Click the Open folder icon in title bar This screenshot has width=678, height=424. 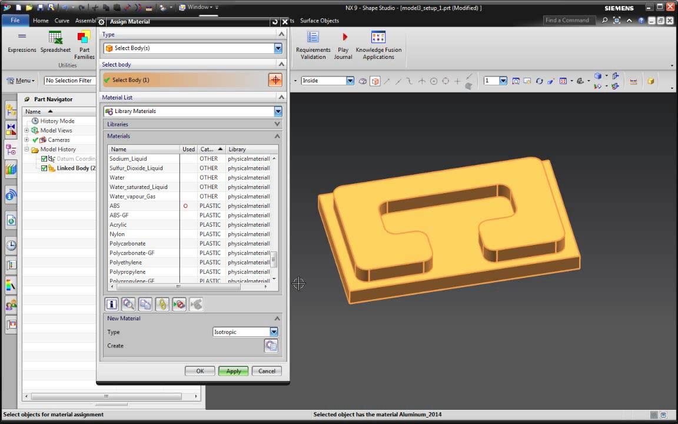click(29, 7)
